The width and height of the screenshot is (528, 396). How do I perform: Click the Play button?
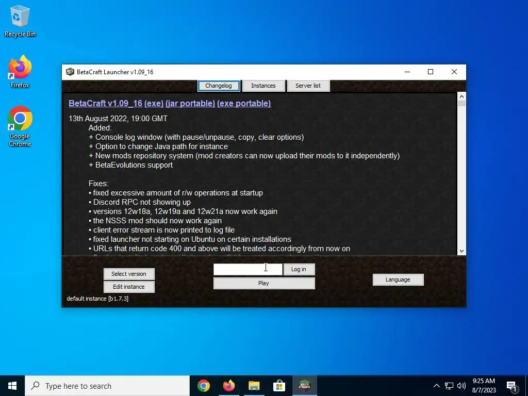pyautogui.click(x=264, y=283)
